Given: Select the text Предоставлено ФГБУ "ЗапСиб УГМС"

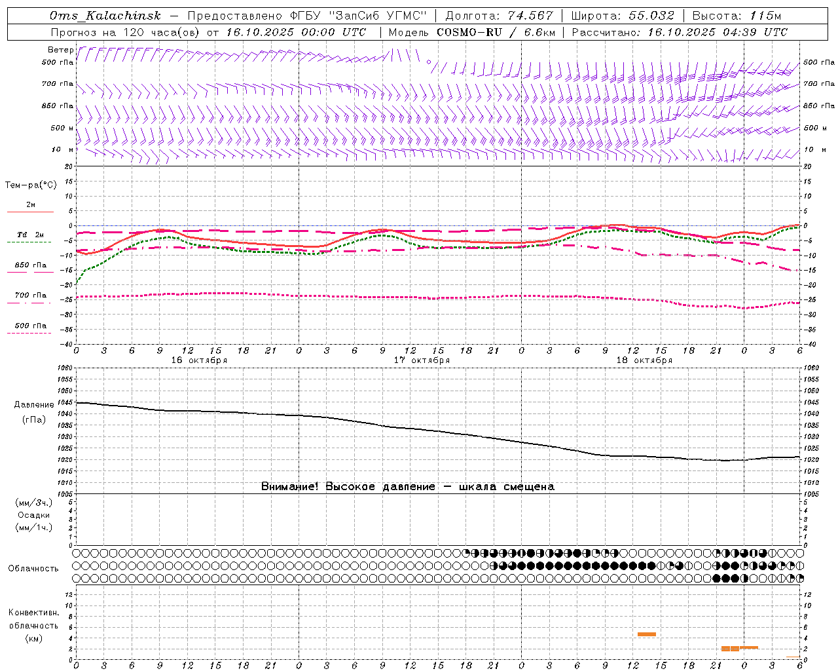Looking at the screenshot, I should [307, 16].
